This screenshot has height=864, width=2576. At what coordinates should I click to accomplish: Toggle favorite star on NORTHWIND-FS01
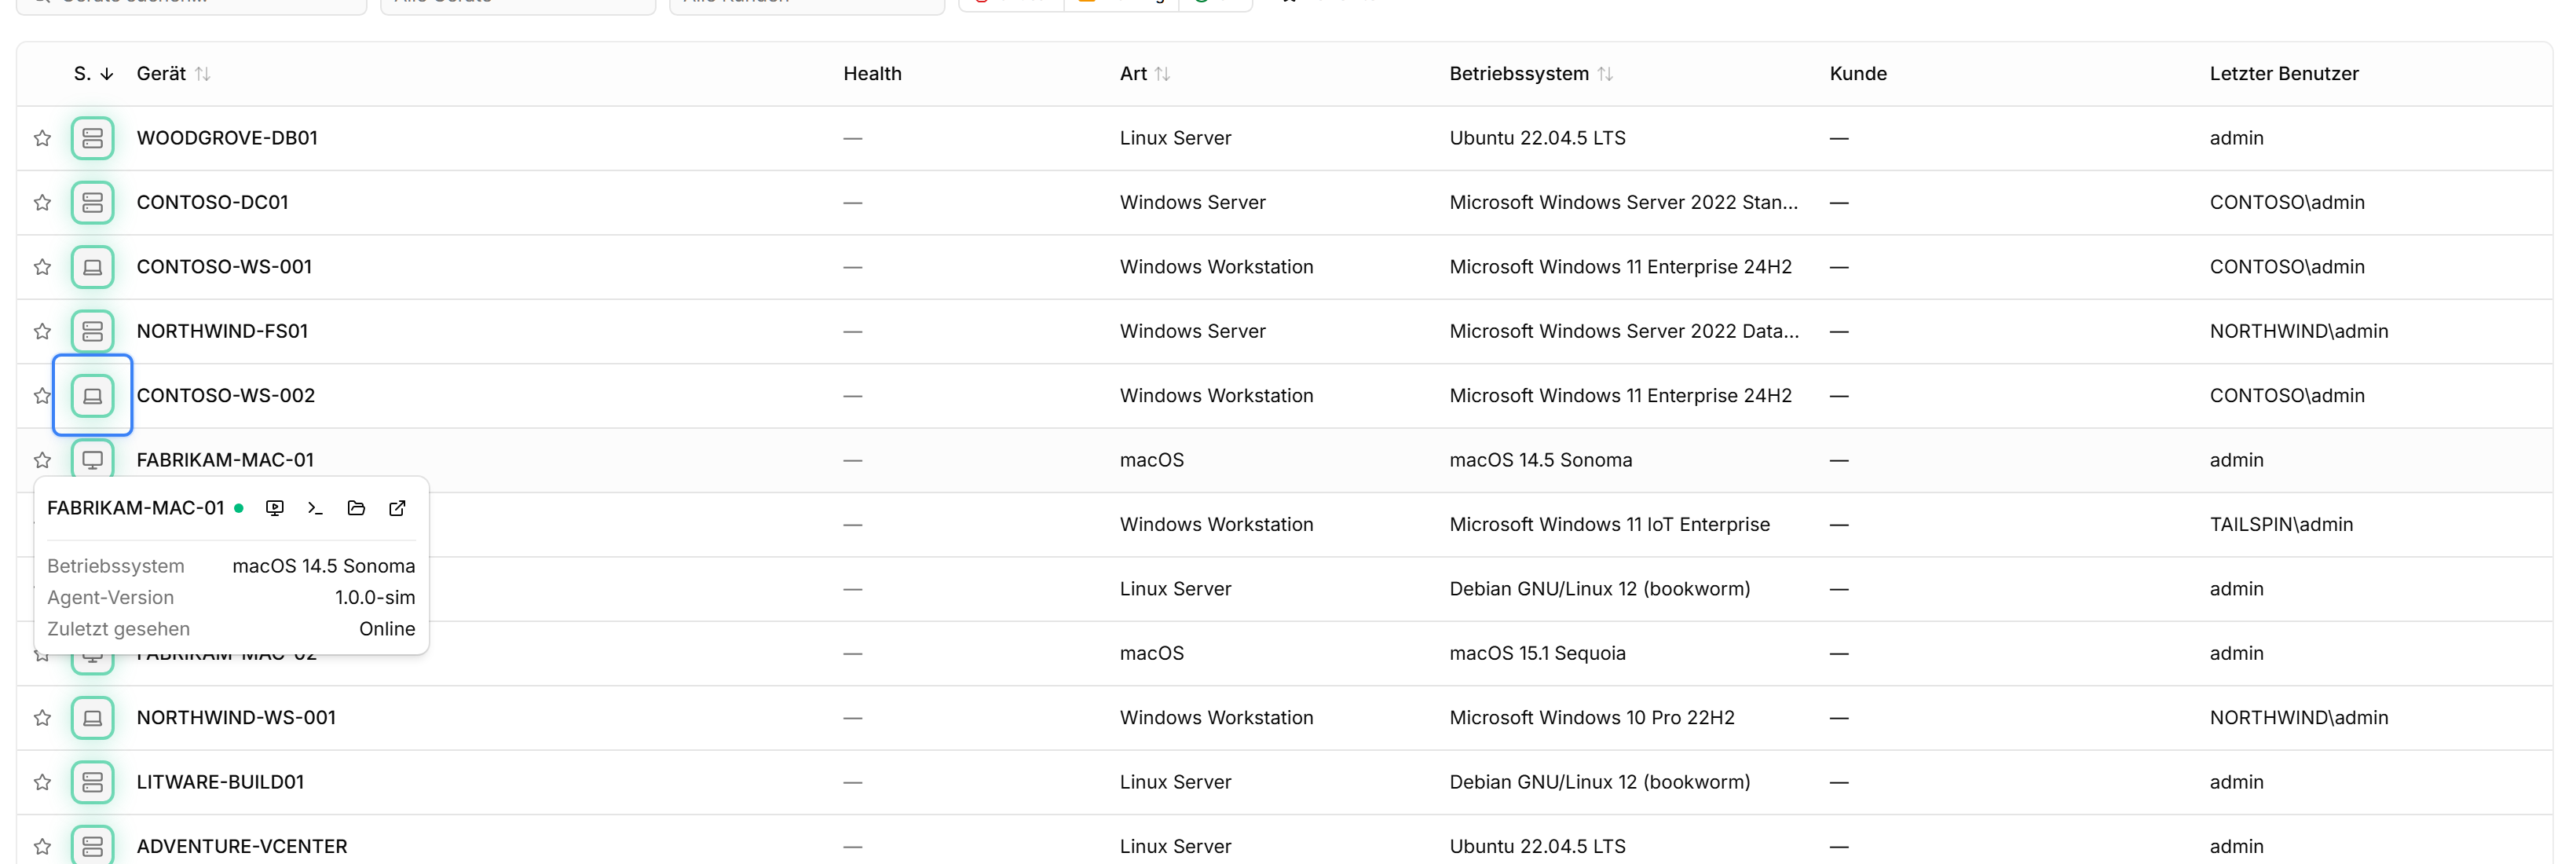[42, 331]
